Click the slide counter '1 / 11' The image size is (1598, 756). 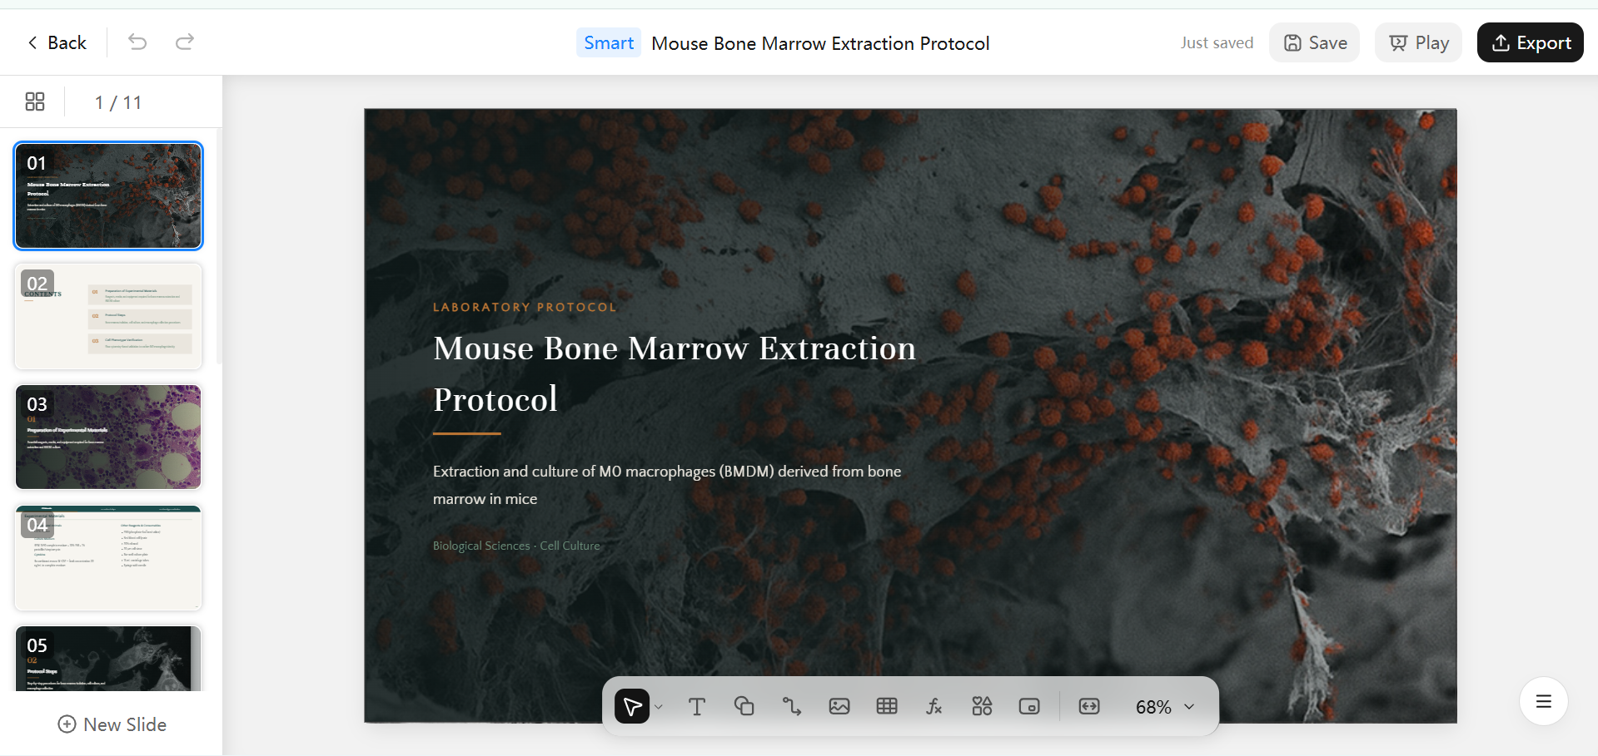[118, 102]
